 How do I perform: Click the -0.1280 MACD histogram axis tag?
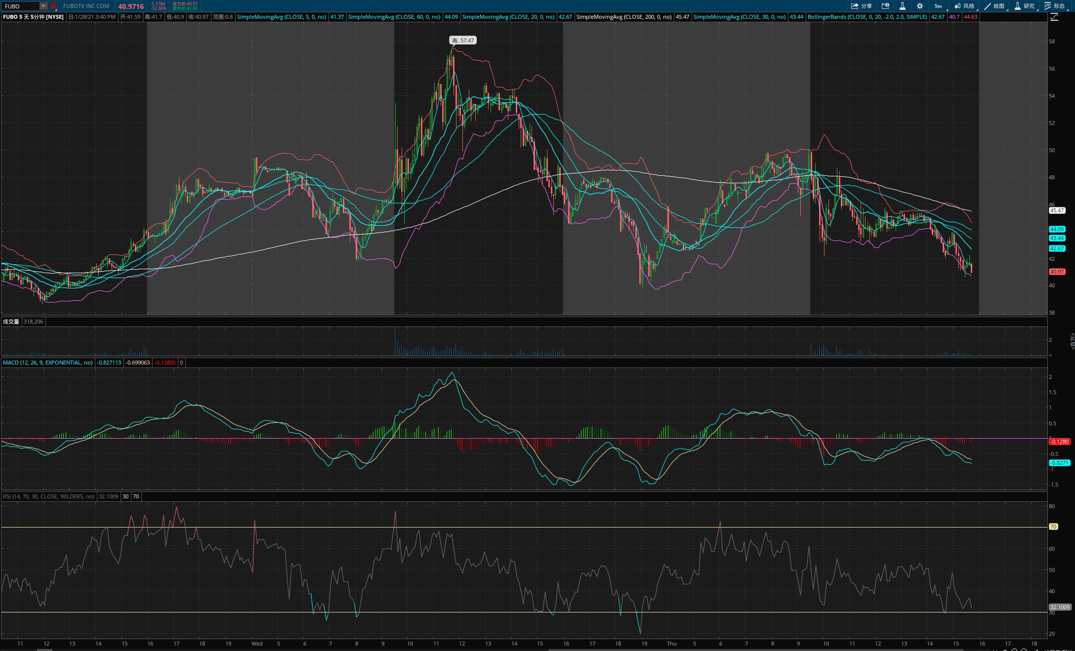coord(1059,442)
